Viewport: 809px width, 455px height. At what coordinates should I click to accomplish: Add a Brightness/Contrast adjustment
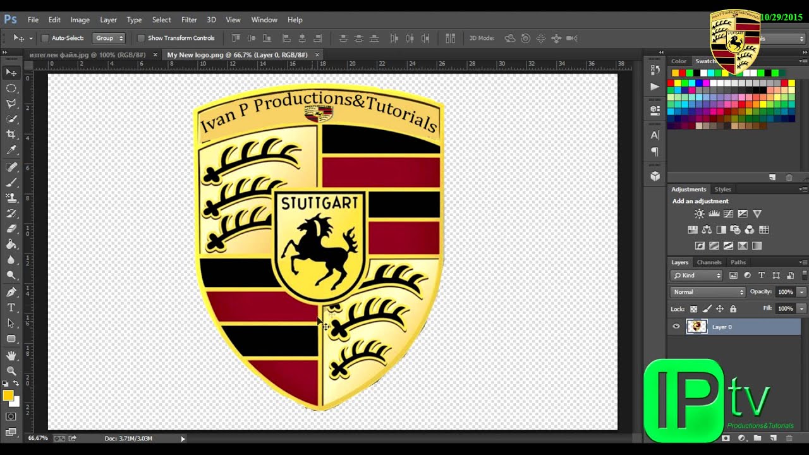tap(699, 214)
